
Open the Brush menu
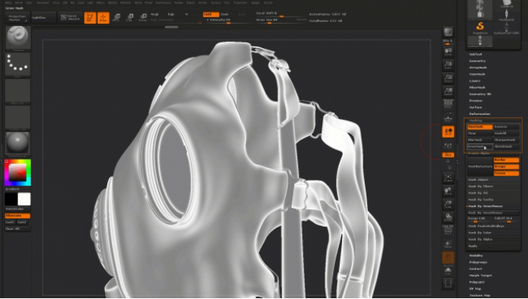[x=19, y=2]
